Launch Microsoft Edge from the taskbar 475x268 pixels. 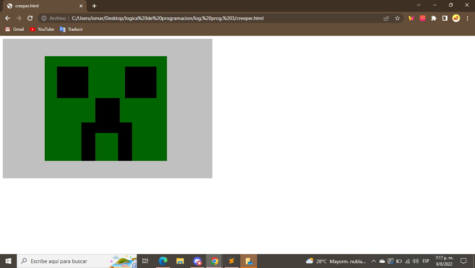163,261
